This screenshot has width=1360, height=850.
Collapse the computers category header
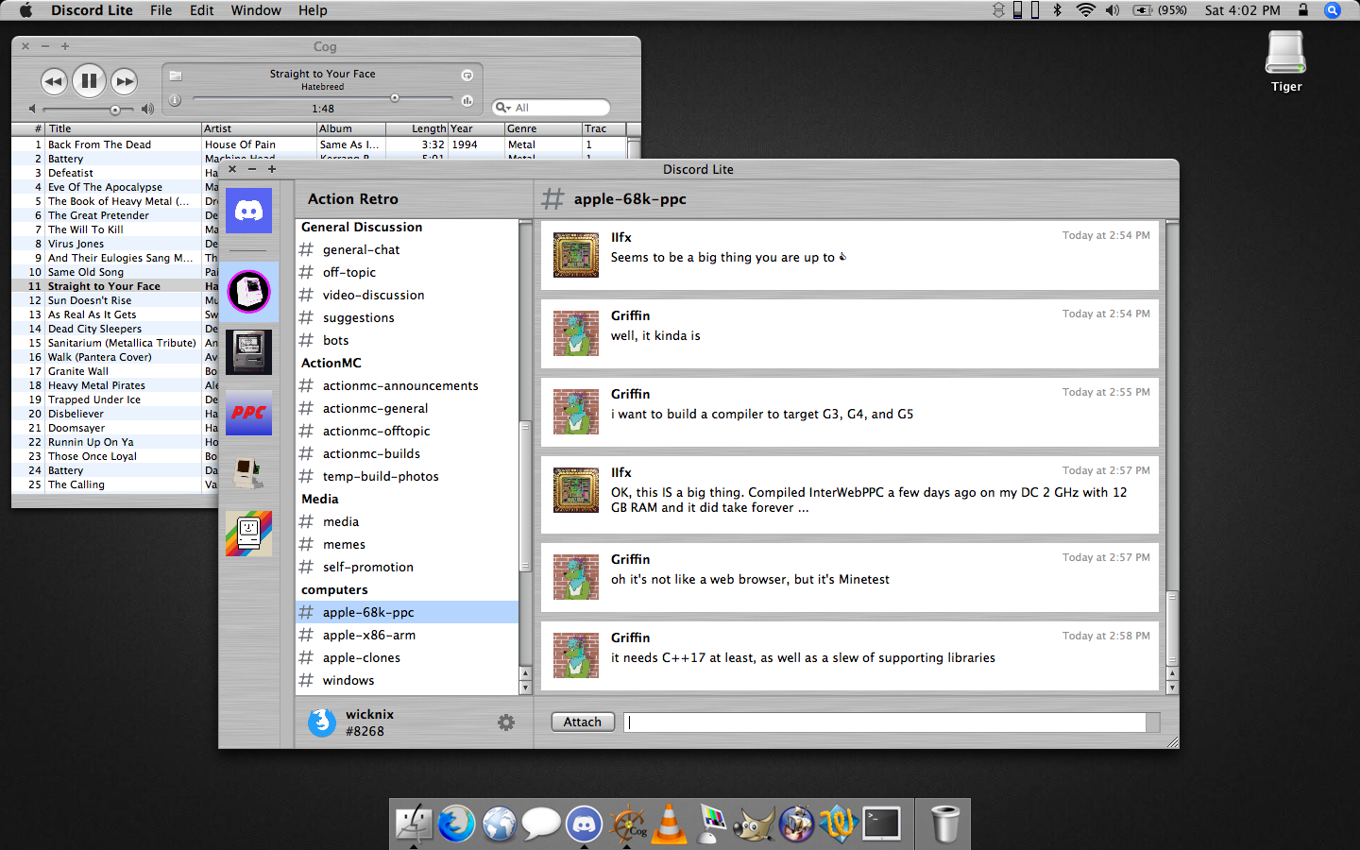pyautogui.click(x=335, y=589)
